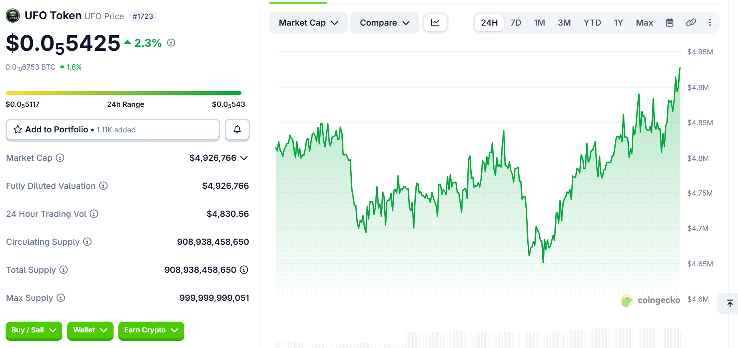The width and height of the screenshot is (738, 348).
Task: Click Add to Portfolio button
Action: [x=113, y=130]
